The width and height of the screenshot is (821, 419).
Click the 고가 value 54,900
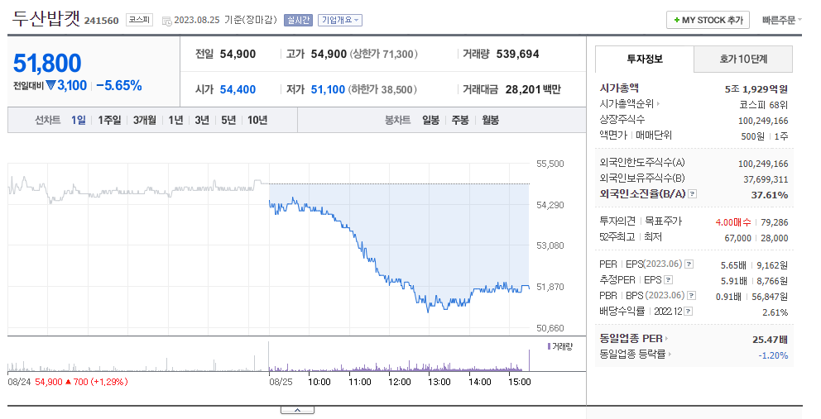tap(329, 54)
